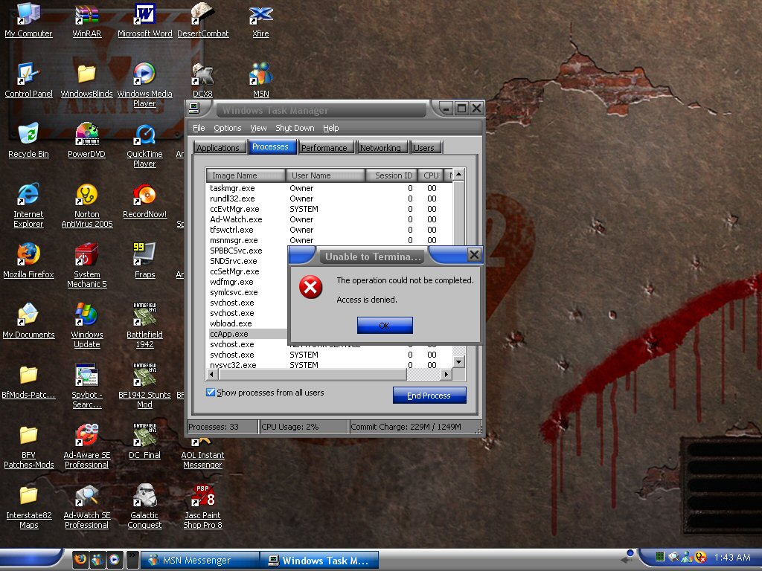Select nvsvc32.exe process row
The image size is (762, 571).
point(330,364)
